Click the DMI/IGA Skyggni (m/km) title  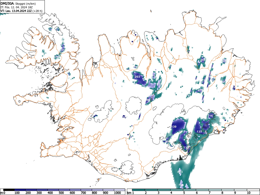(x=18, y=3)
